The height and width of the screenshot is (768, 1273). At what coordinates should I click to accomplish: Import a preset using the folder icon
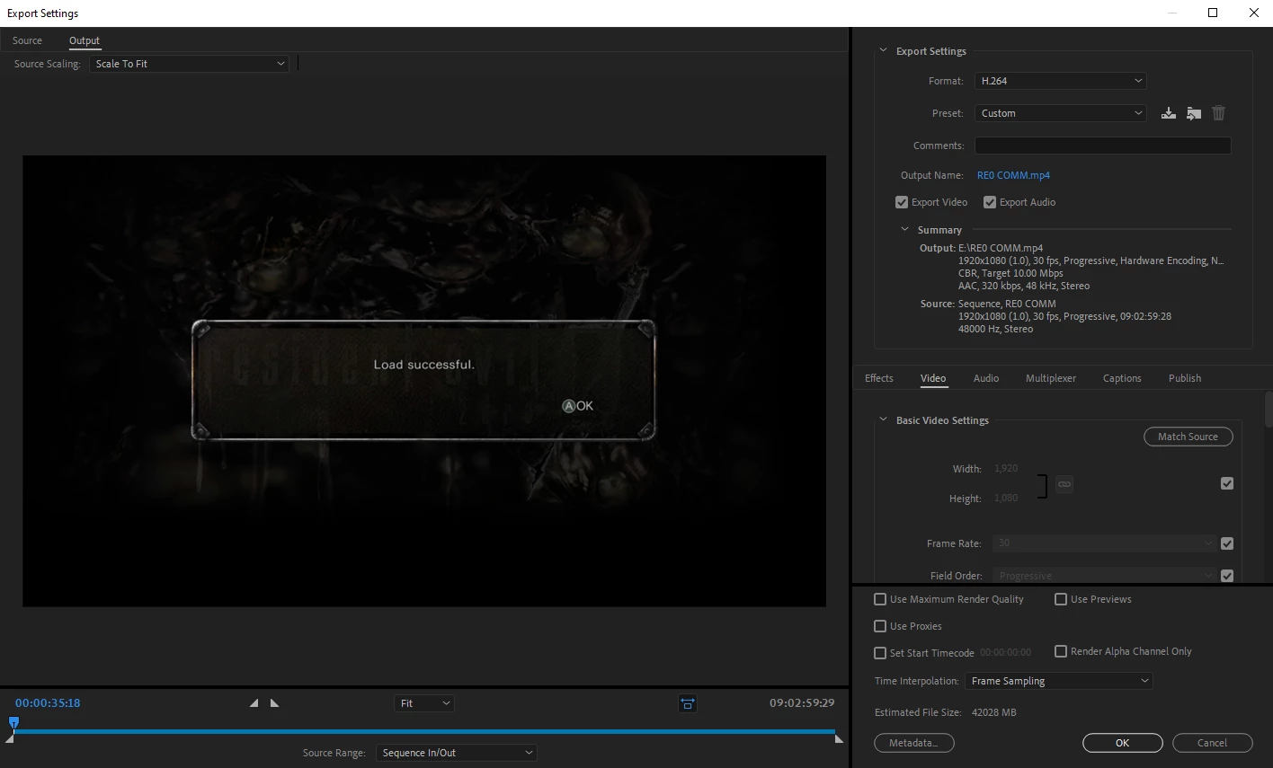click(x=1193, y=113)
